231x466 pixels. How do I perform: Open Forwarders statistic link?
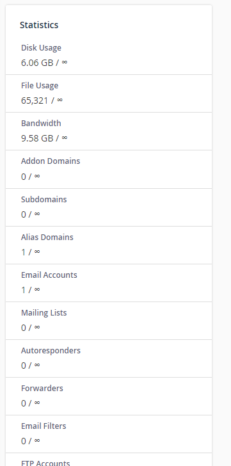(42, 388)
